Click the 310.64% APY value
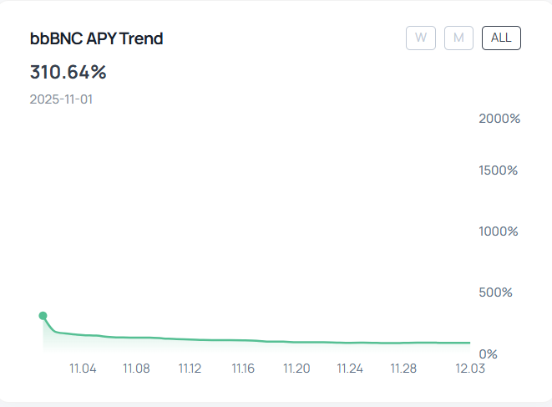This screenshot has height=407, width=552. point(68,72)
